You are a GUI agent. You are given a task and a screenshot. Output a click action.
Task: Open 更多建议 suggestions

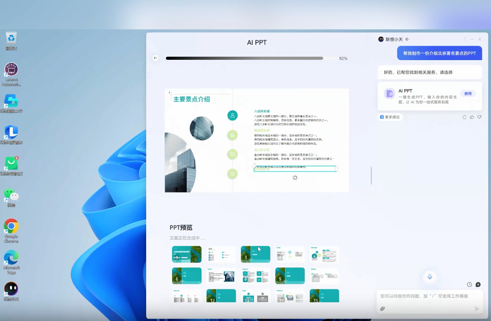coord(390,117)
